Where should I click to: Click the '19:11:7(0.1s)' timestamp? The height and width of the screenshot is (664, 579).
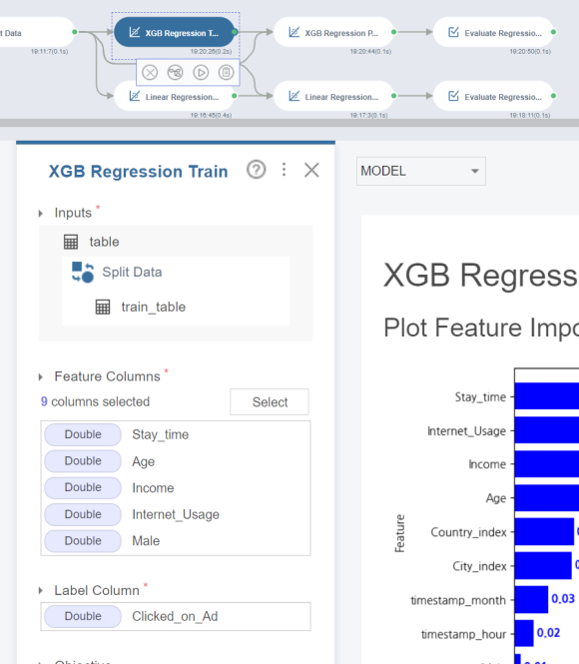(x=49, y=51)
